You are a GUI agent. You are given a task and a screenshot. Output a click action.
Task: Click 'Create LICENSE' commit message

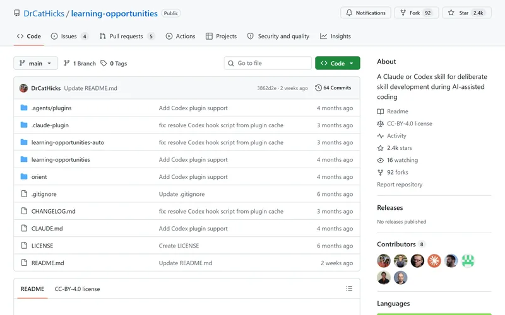point(179,246)
